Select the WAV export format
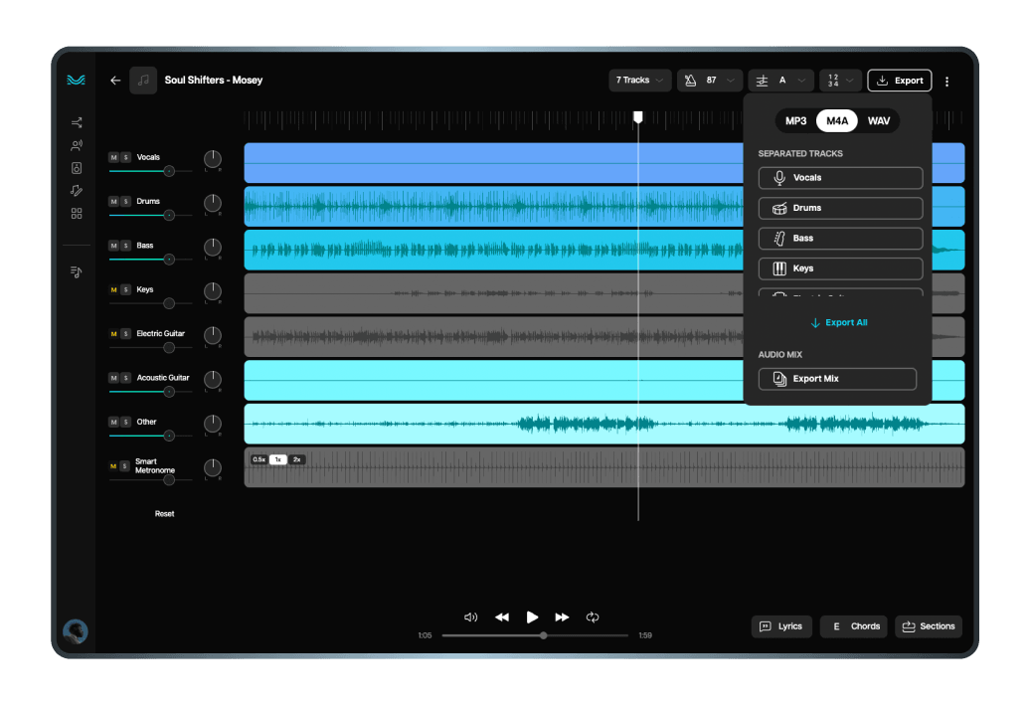Viewport: 1031px width, 705px height. 878,121
